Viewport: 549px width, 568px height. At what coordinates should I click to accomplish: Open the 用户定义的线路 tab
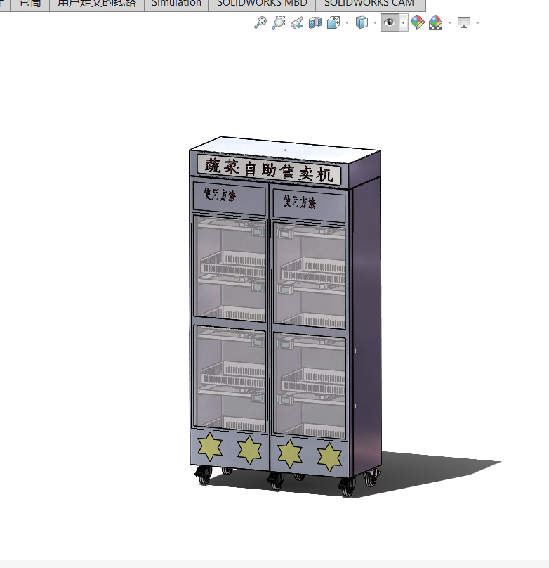pos(97,4)
